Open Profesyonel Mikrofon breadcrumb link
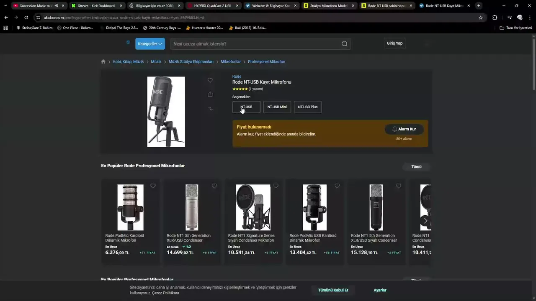Image resolution: width=536 pixels, height=301 pixels. coord(266,61)
